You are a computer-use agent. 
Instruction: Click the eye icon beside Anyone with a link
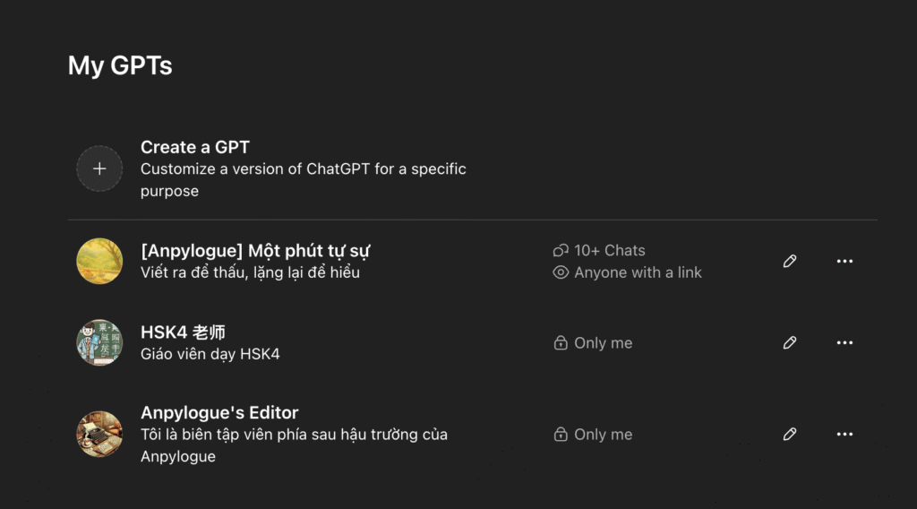(561, 272)
